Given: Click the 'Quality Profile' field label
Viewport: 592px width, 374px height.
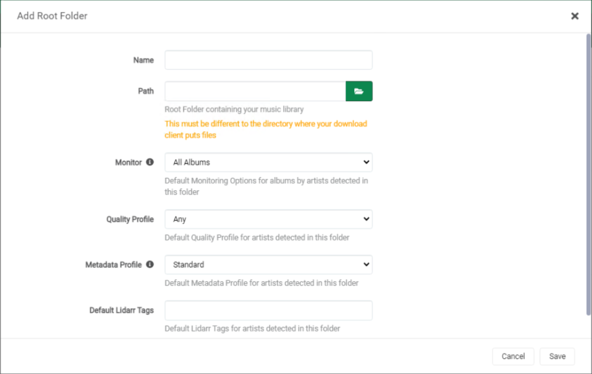Looking at the screenshot, I should (130, 219).
